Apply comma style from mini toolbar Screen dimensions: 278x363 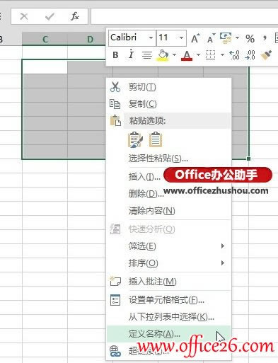[x=265, y=38]
